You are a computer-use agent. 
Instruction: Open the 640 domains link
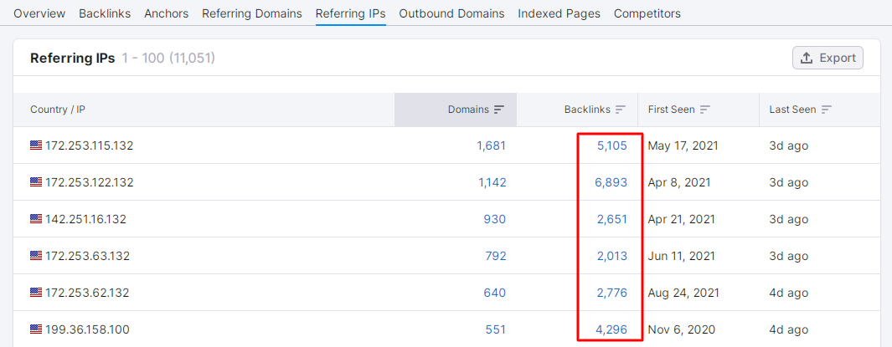click(494, 293)
